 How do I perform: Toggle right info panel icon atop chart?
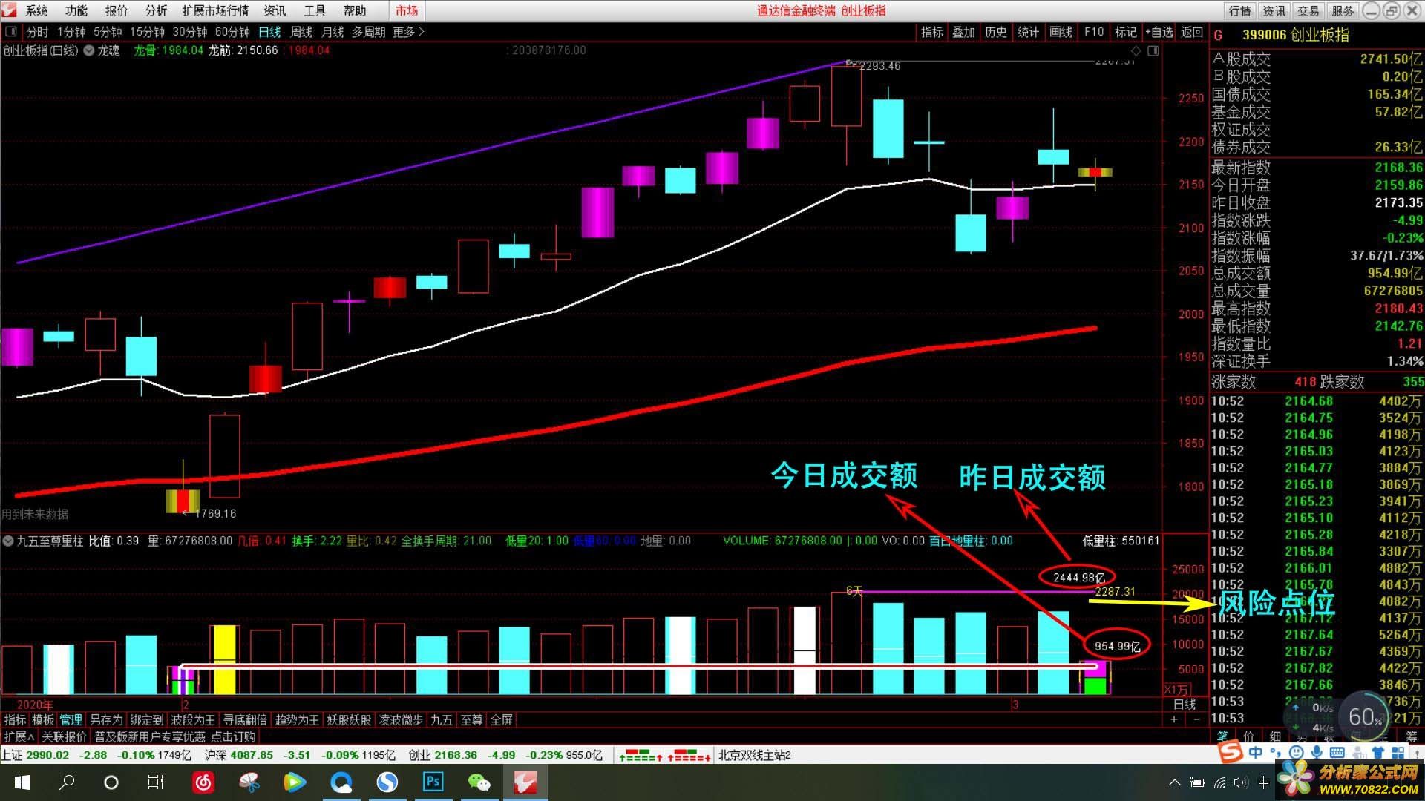pos(1153,50)
